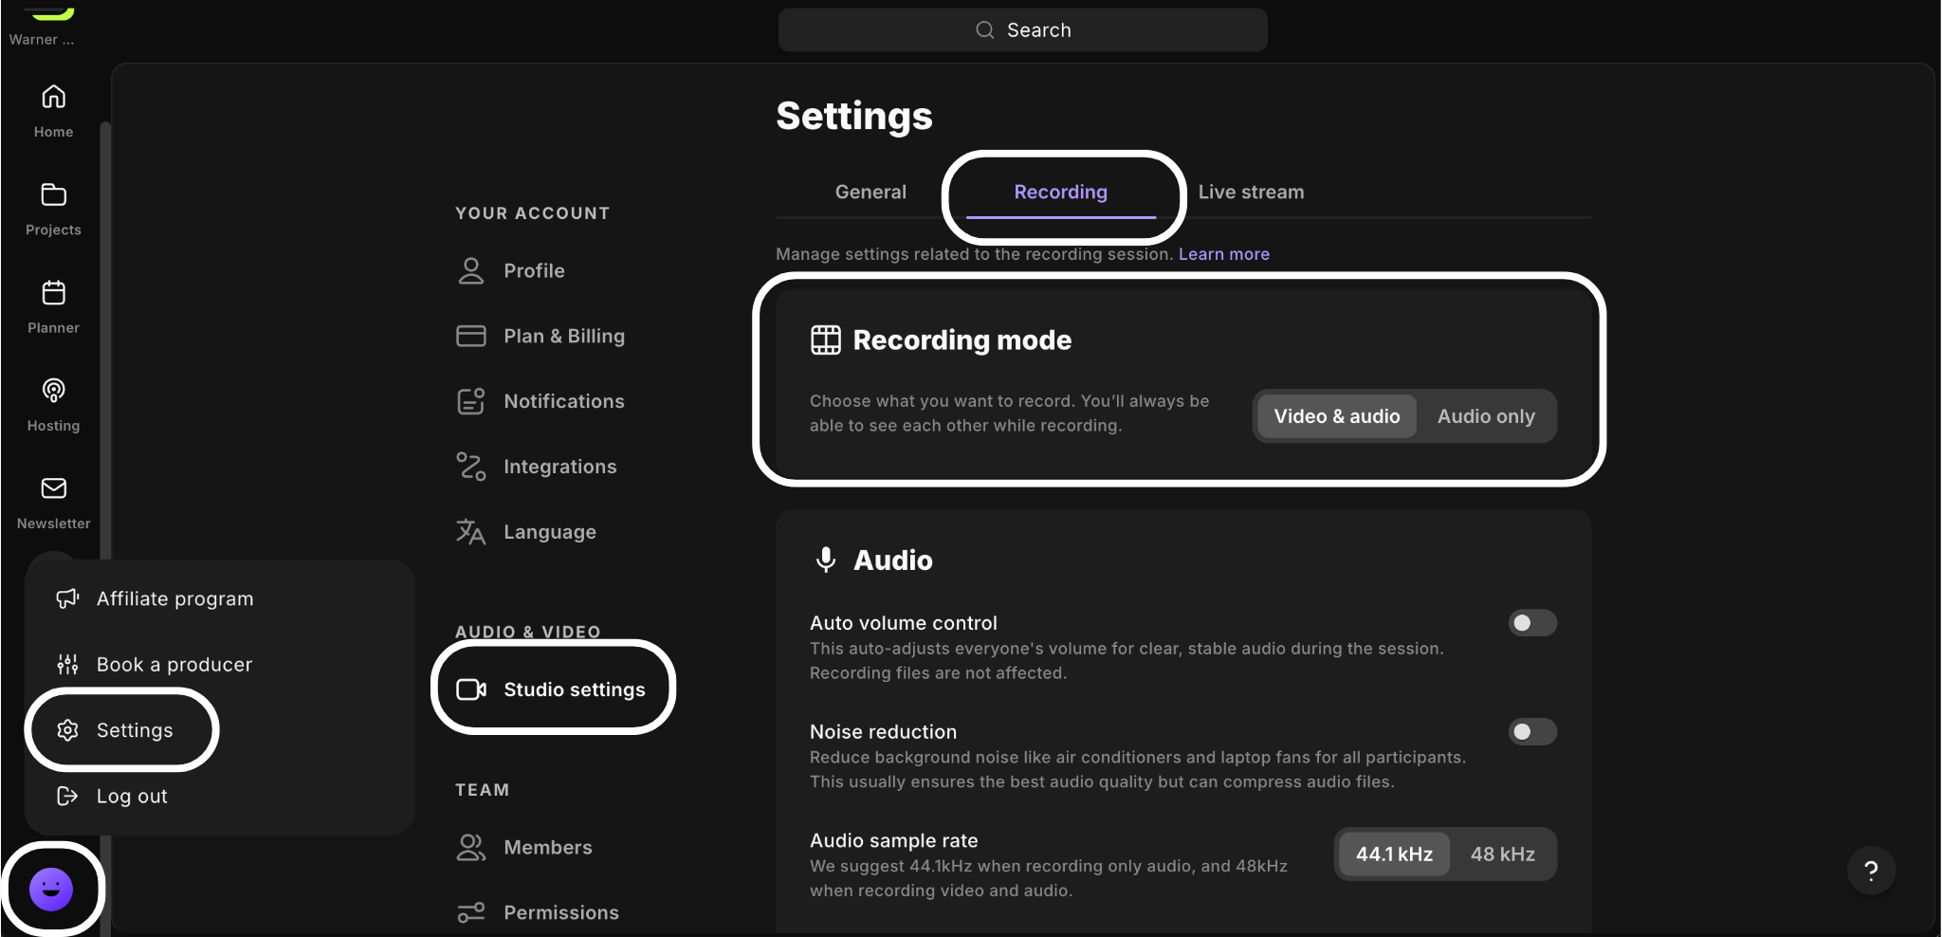Switch to the Live stream tab
Image resolution: width=1942 pixels, height=937 pixels.
click(x=1251, y=192)
